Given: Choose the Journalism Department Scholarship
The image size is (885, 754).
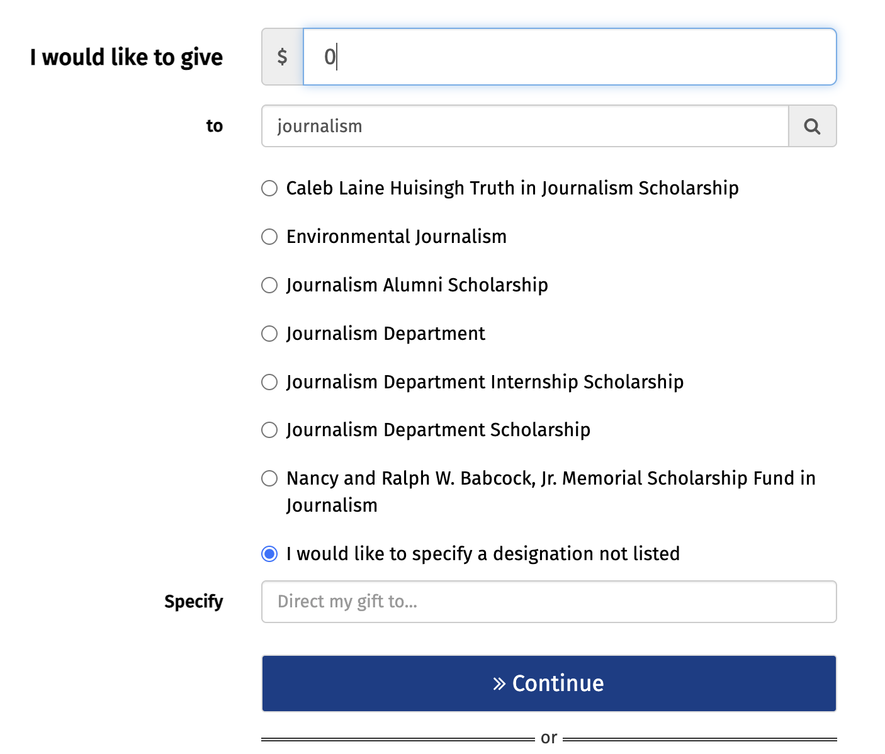Looking at the screenshot, I should [x=269, y=430].
